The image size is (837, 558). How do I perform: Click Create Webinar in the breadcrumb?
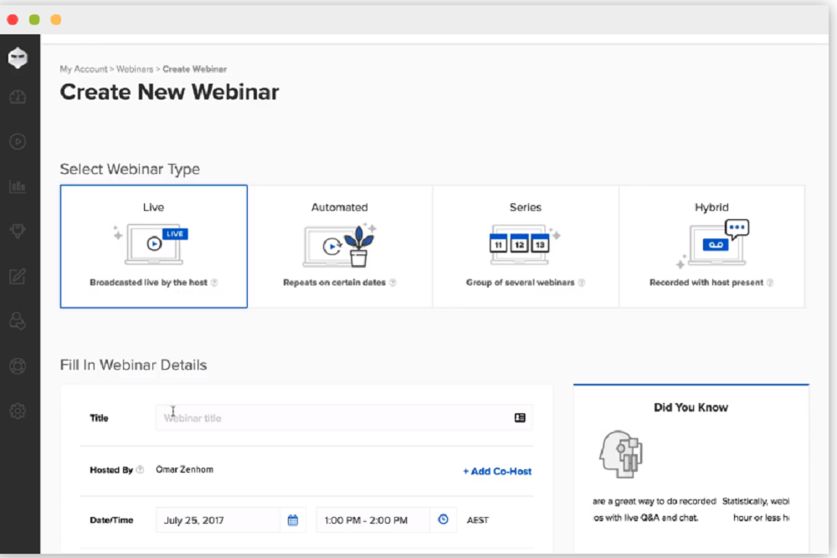[x=195, y=69]
